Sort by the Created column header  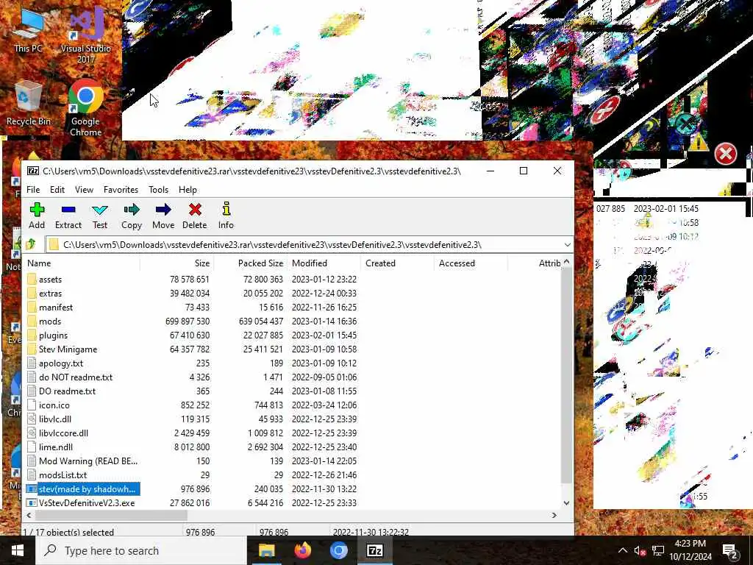397,263
